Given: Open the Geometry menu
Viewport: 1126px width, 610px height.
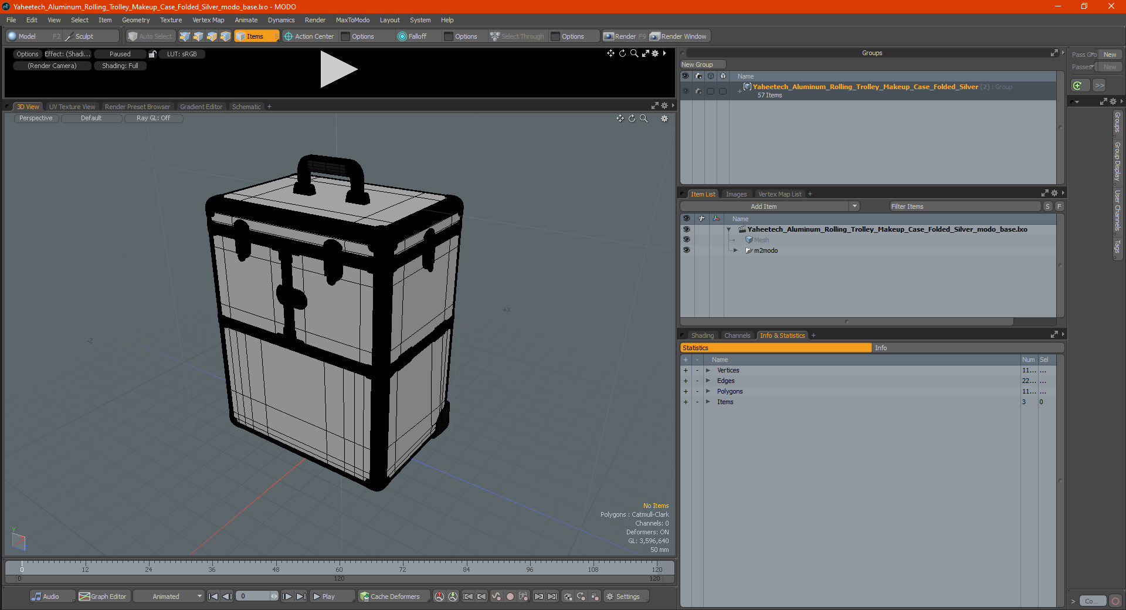Looking at the screenshot, I should pyautogui.click(x=135, y=20).
